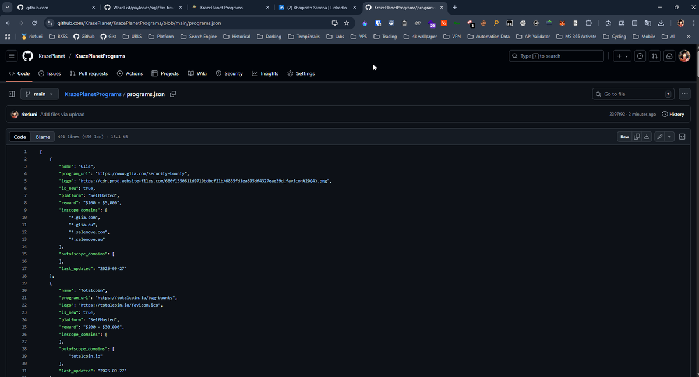Open main branch selector dropdown

click(x=40, y=94)
